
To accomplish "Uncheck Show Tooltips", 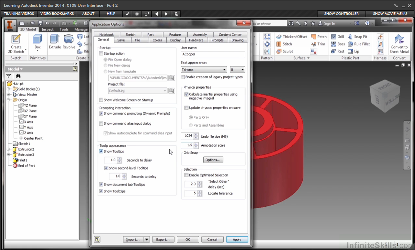I will click(101, 152).
